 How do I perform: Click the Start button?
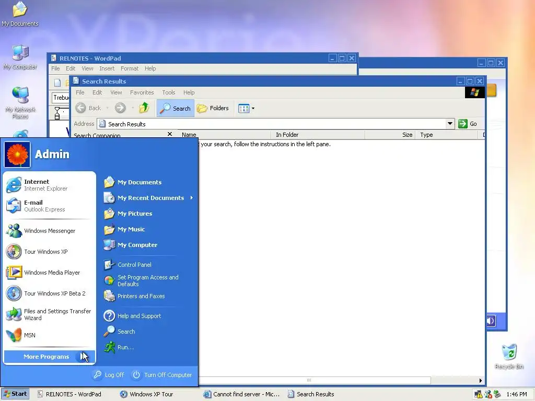click(x=15, y=394)
